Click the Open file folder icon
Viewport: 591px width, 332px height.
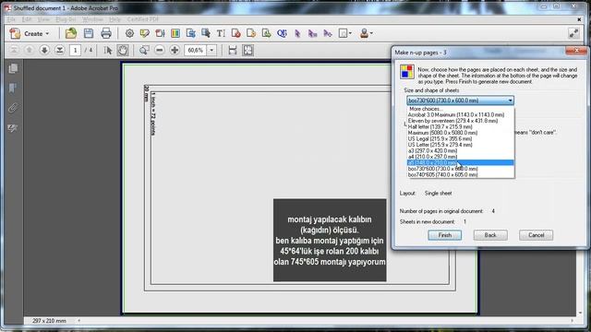[x=71, y=33]
